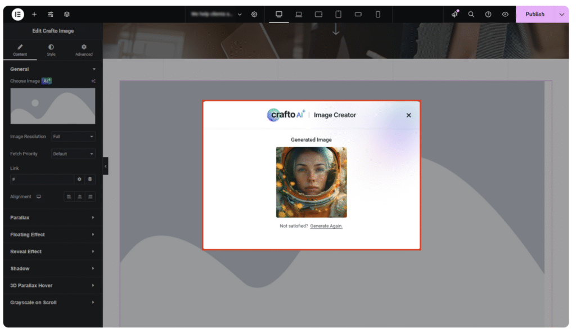Click the Crafto AI badge beside Choose Image

click(x=47, y=81)
